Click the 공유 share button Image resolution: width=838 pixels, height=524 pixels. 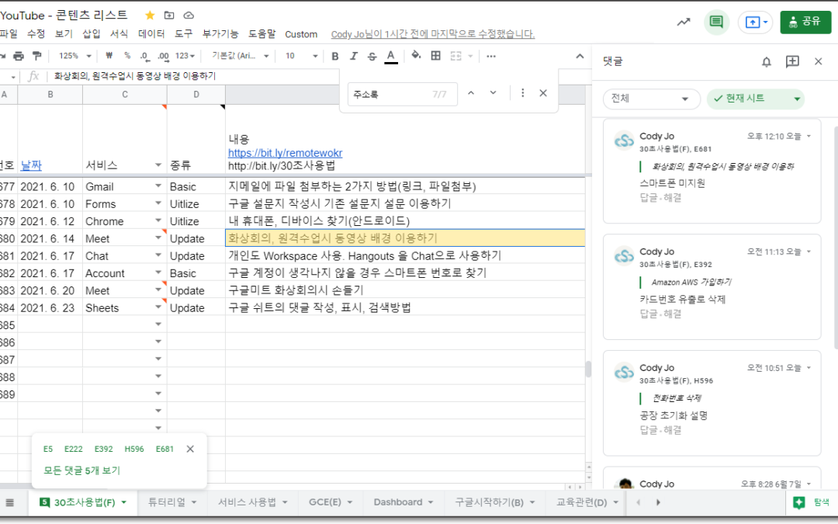tap(805, 22)
